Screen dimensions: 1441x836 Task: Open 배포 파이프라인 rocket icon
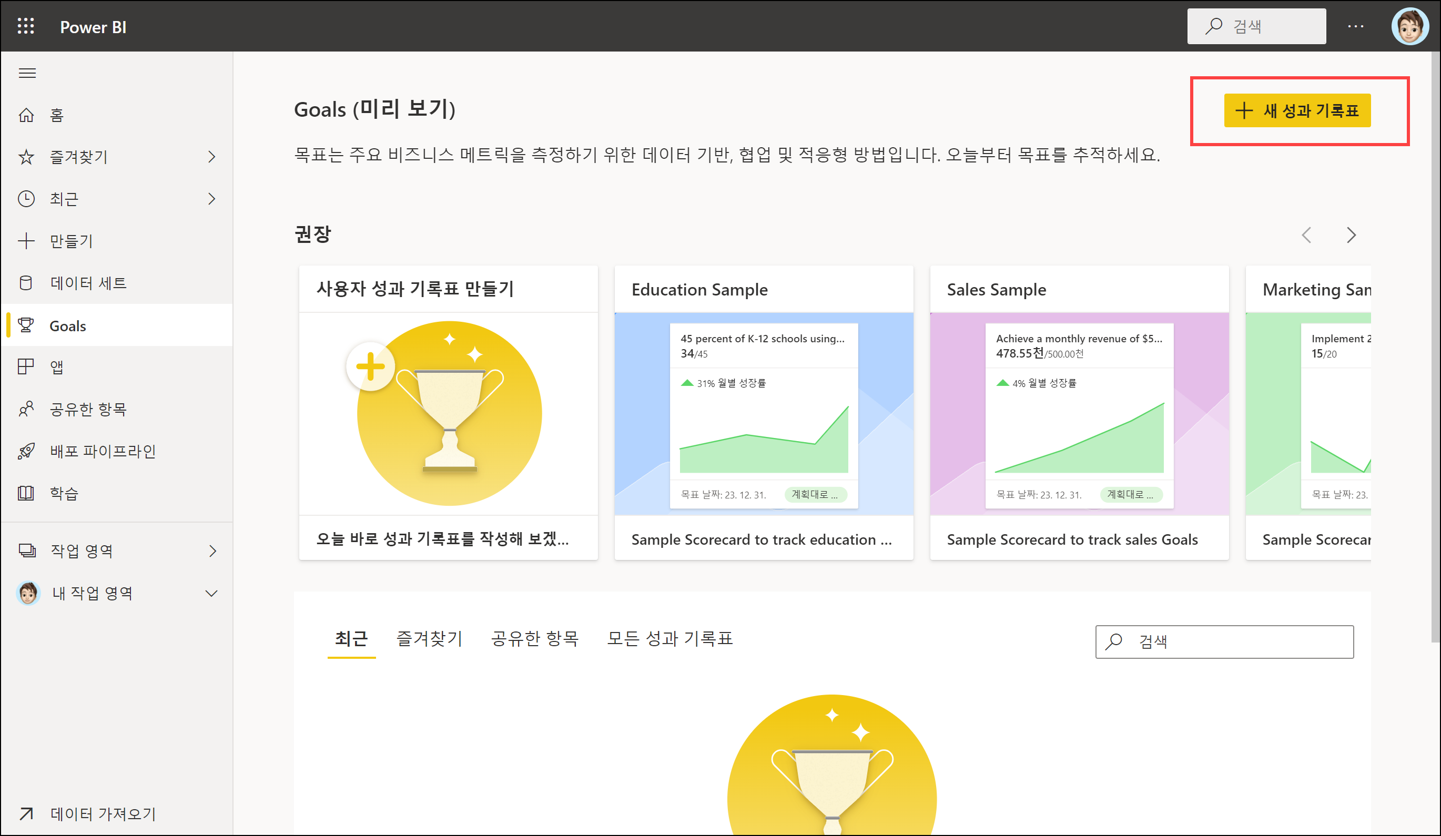pyautogui.click(x=26, y=451)
